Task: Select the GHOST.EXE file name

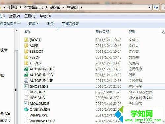Action: point(39,86)
